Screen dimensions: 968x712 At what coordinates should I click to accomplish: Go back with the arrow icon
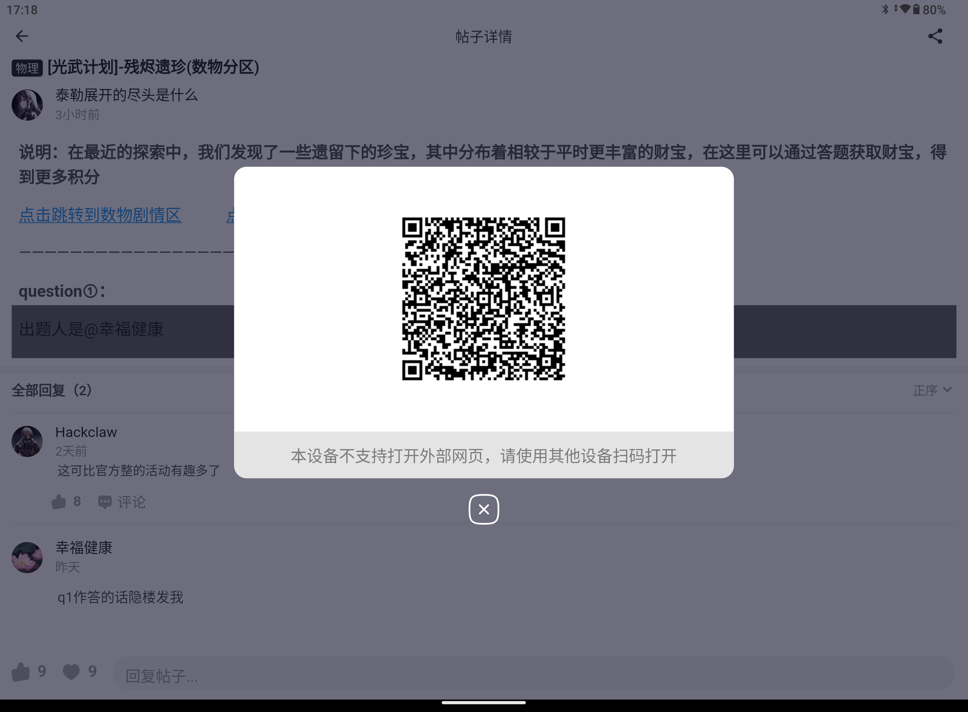coord(22,36)
